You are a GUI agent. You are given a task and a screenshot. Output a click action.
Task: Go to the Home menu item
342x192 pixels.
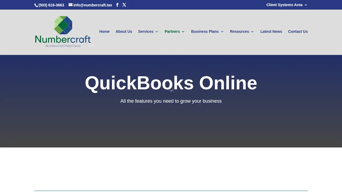click(104, 31)
